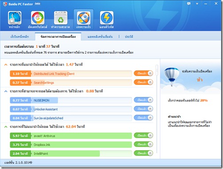Minimize the Baidu PC Faster window
223x169 pixels.
[206, 4]
